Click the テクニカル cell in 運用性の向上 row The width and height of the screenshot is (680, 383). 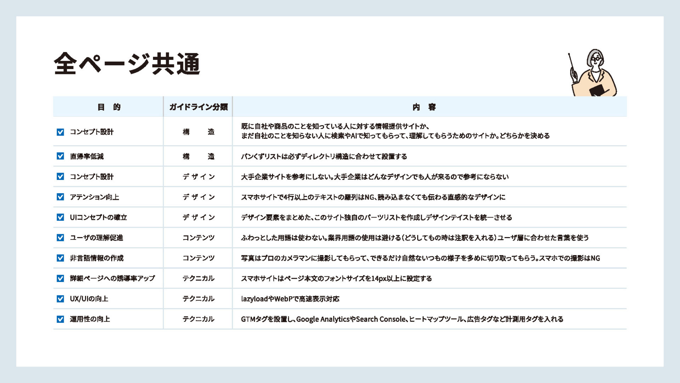coord(198,319)
